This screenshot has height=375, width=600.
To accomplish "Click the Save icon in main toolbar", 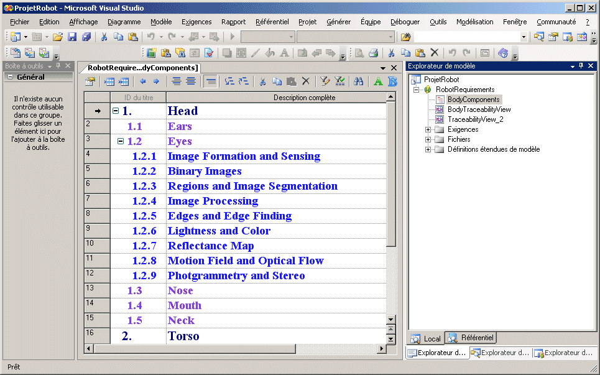I will [72, 37].
